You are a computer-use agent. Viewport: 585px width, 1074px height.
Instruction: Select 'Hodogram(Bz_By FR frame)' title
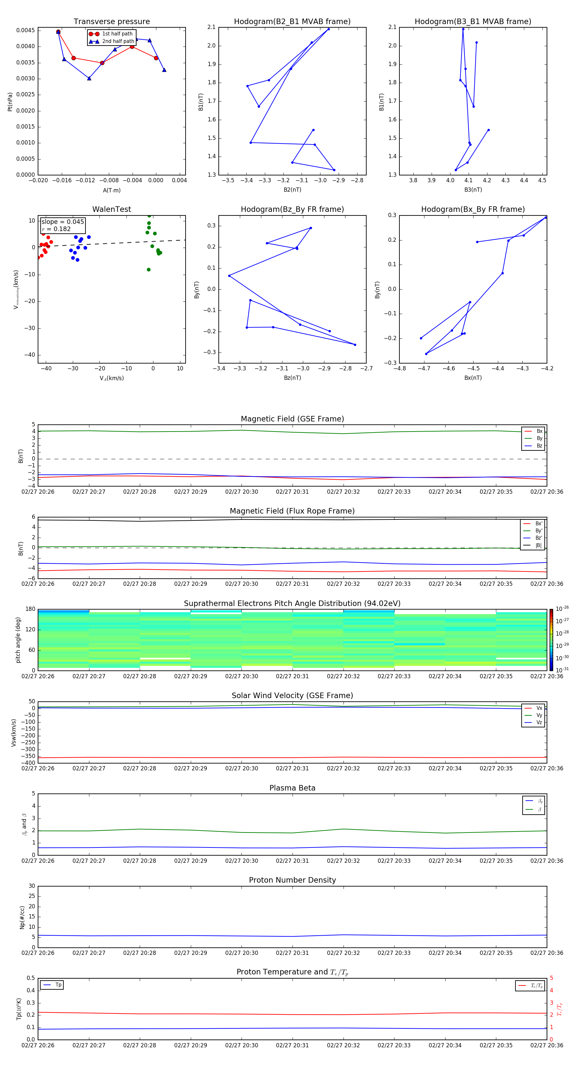click(x=292, y=209)
